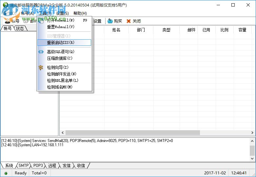Click the log panel vertical scrollbar thumb
The image size is (256, 177).
click(252, 150)
